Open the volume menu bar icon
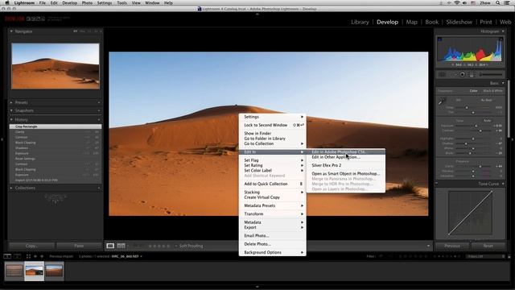The width and height of the screenshot is (515, 290). tap(465, 3)
